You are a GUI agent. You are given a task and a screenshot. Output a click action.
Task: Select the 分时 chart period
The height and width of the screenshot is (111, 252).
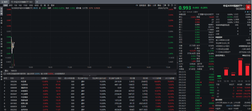tap(6, 5)
